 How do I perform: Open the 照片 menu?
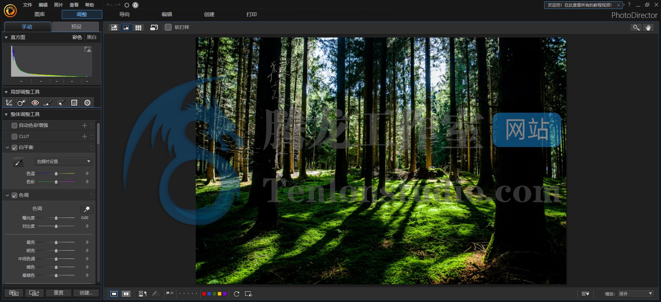(59, 5)
